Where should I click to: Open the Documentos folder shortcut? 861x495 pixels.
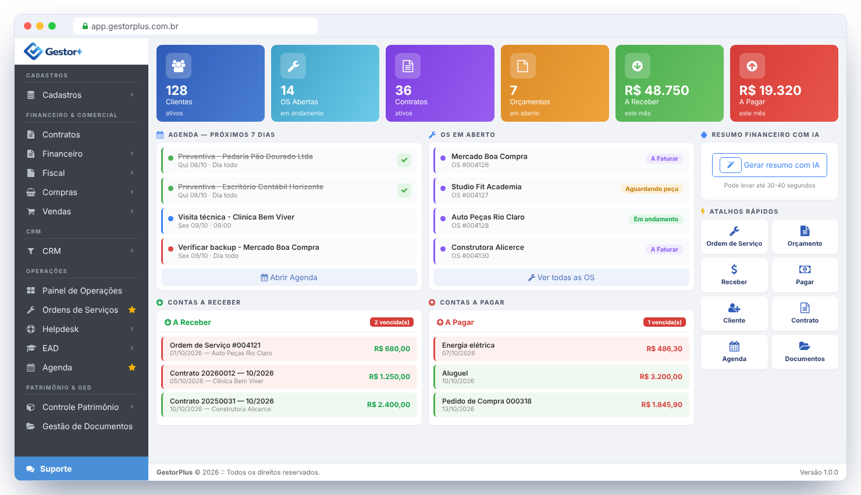point(805,352)
